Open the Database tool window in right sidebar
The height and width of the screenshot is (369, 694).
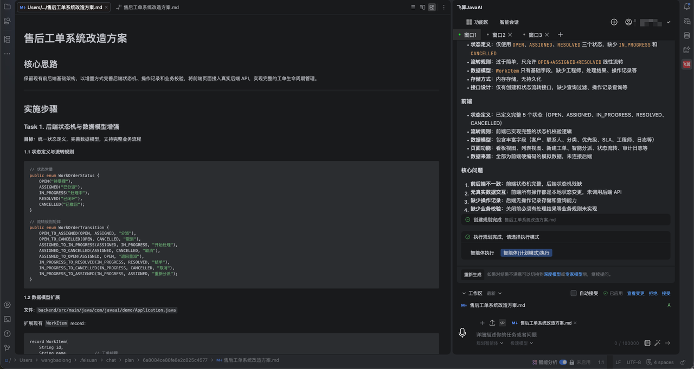[x=687, y=36]
